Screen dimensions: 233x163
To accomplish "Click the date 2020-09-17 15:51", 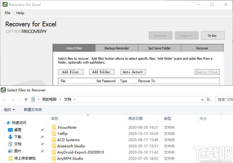I will [x=143, y=146].
